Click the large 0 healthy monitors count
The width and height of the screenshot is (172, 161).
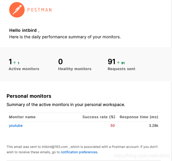[60, 61]
